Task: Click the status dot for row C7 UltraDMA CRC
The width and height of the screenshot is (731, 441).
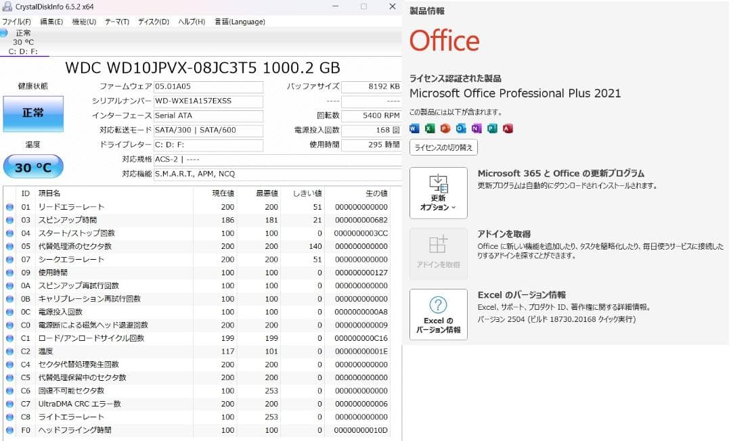Action: 9,404
